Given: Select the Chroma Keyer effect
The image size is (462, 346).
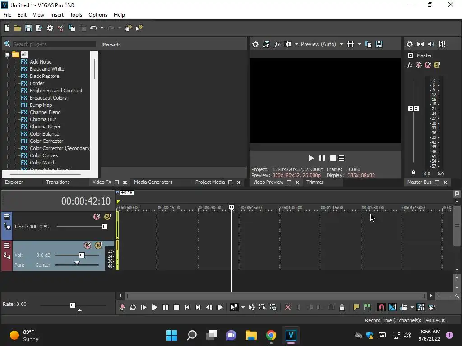Looking at the screenshot, I should coord(45,127).
